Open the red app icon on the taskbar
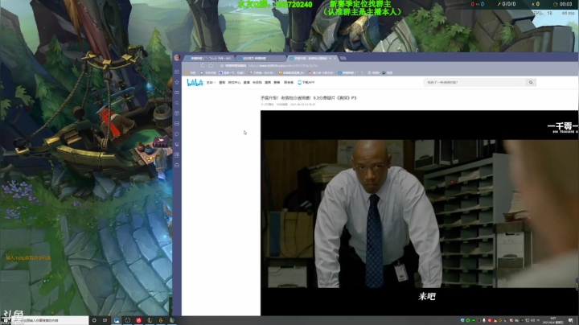The image size is (579, 325). click(x=139, y=320)
